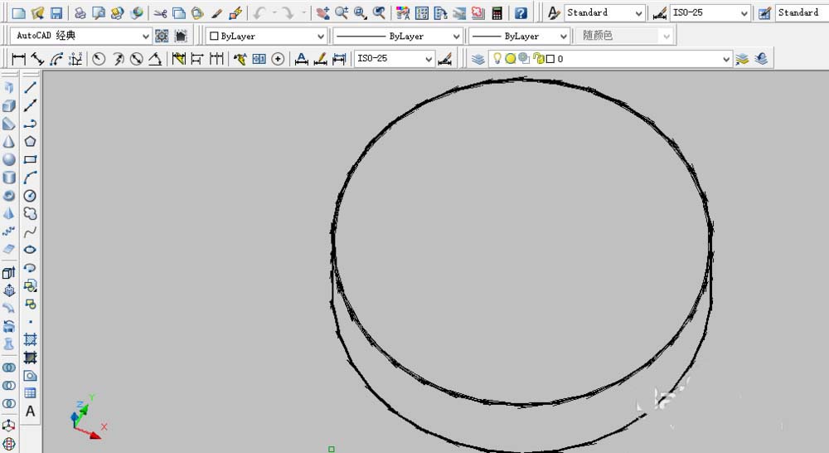Screen dimensions: 829x453
Task: Select the Revision Cloud tool
Action: pos(30,214)
